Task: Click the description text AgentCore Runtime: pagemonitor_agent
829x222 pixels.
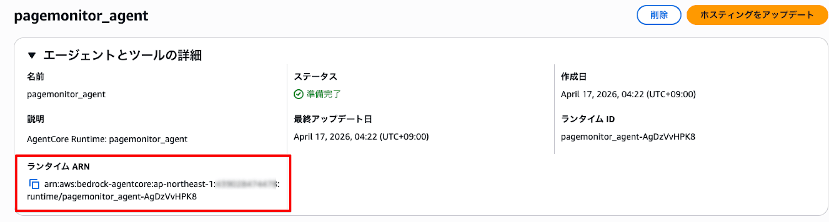Action: pyautogui.click(x=107, y=139)
